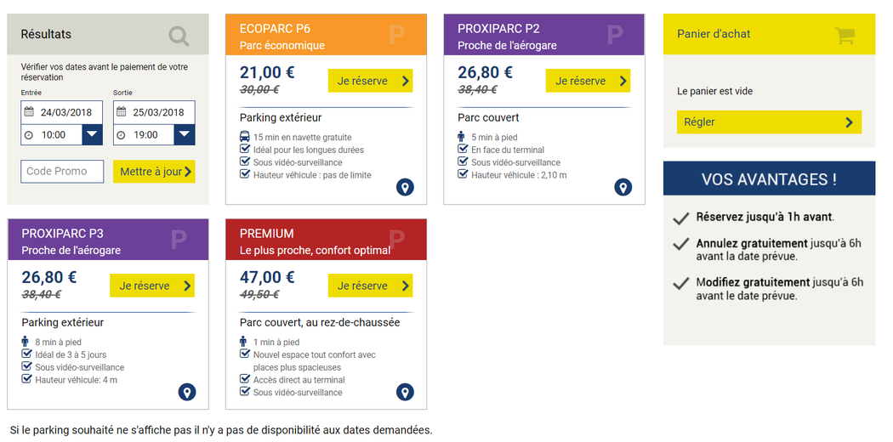893x442 pixels.
Task: Reserve PROXIPARC P3 with 'Je réserve'
Action: coord(152,286)
